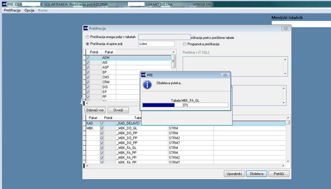Select Programska prešifracija radio button
Viewport: 331px width, 189px height.
[x=185, y=44]
